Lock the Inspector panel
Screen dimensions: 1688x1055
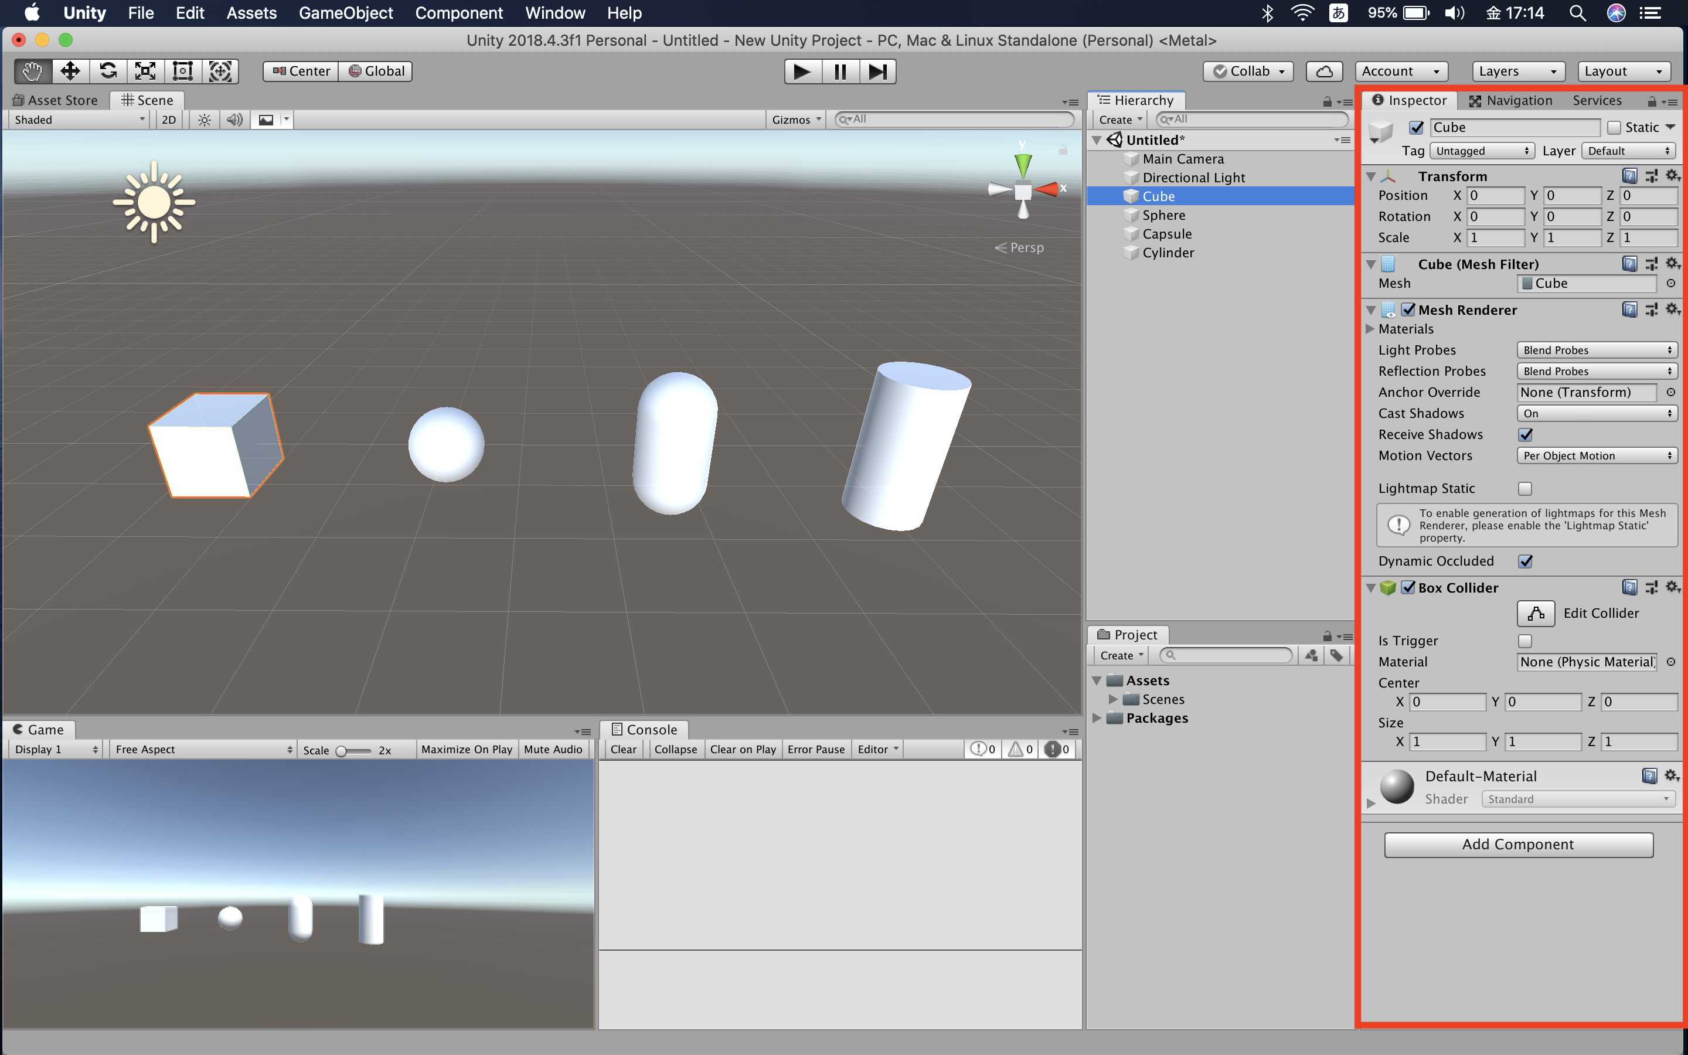pos(1651,102)
